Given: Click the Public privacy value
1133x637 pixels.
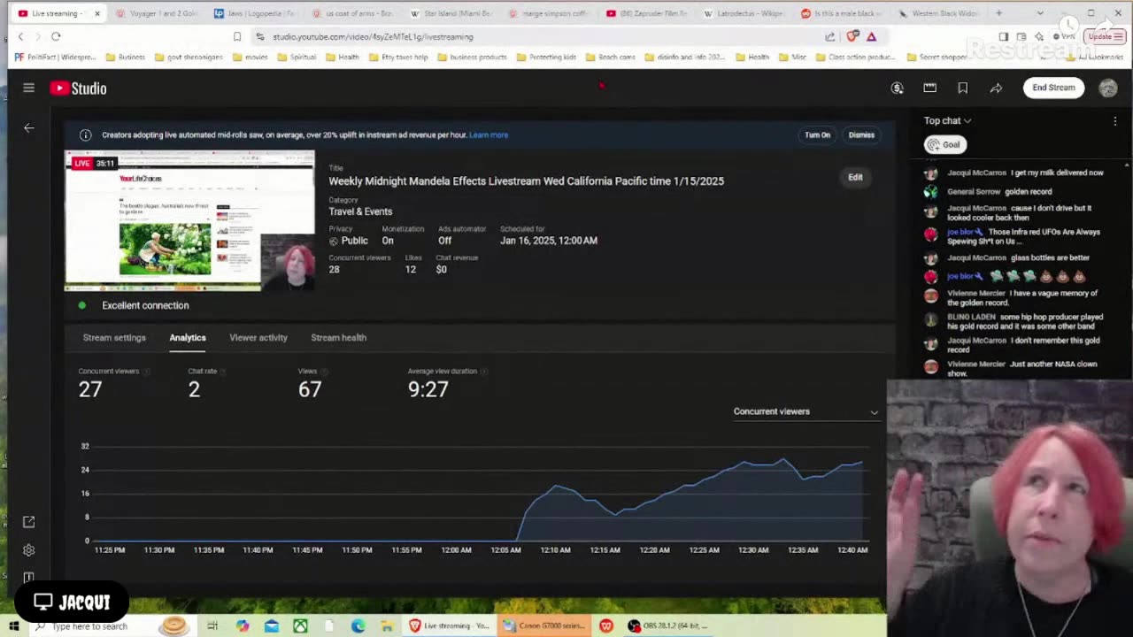Looking at the screenshot, I should click(x=354, y=241).
